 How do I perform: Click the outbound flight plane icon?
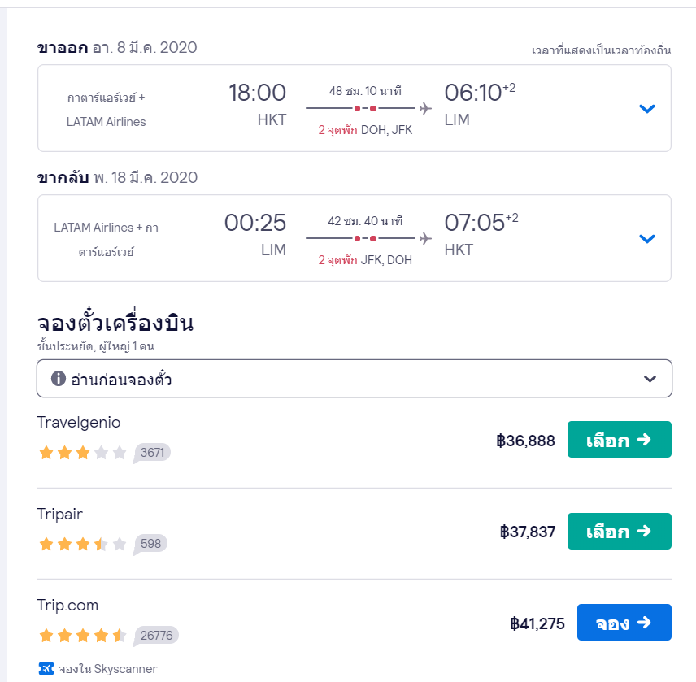tap(424, 108)
